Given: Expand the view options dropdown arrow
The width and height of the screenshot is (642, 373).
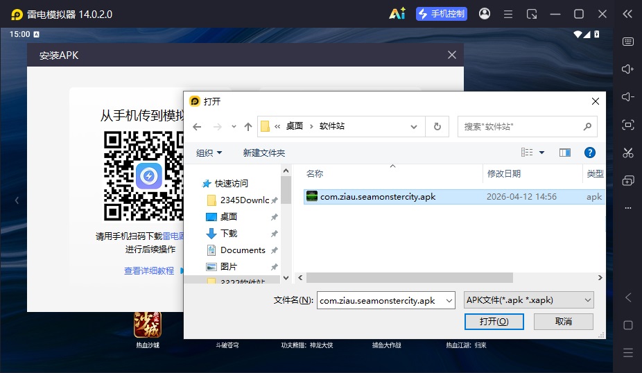Looking at the screenshot, I should click(541, 153).
